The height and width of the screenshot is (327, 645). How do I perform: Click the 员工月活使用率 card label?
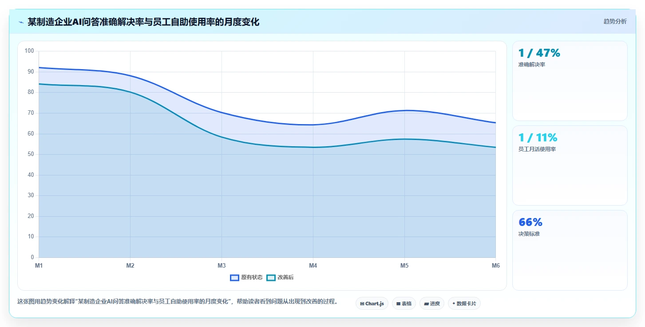pos(537,149)
